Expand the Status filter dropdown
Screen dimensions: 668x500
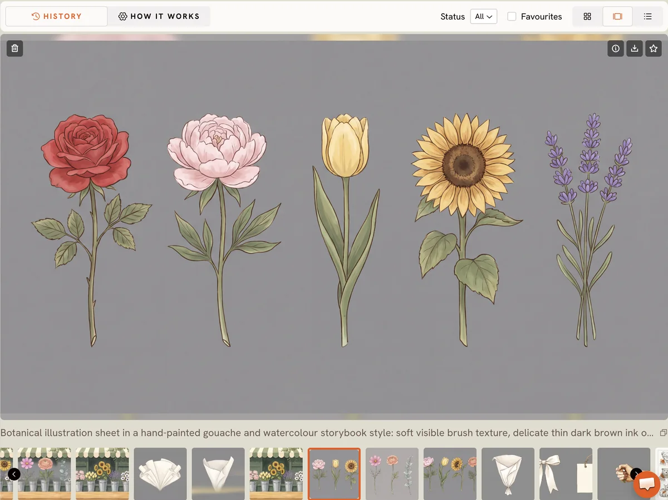pos(483,17)
